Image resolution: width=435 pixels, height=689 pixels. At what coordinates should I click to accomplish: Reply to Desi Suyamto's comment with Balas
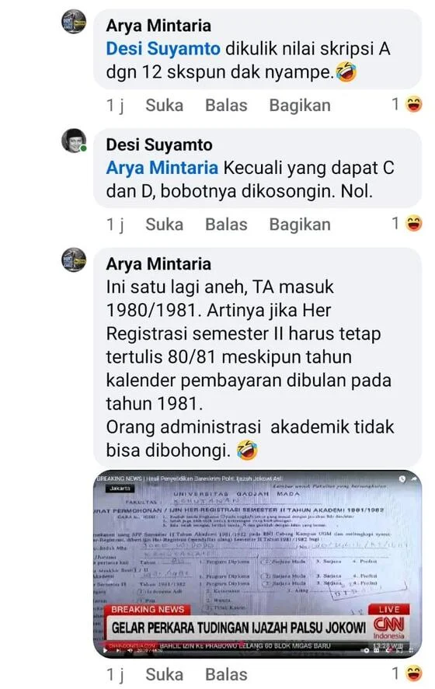[x=226, y=224]
